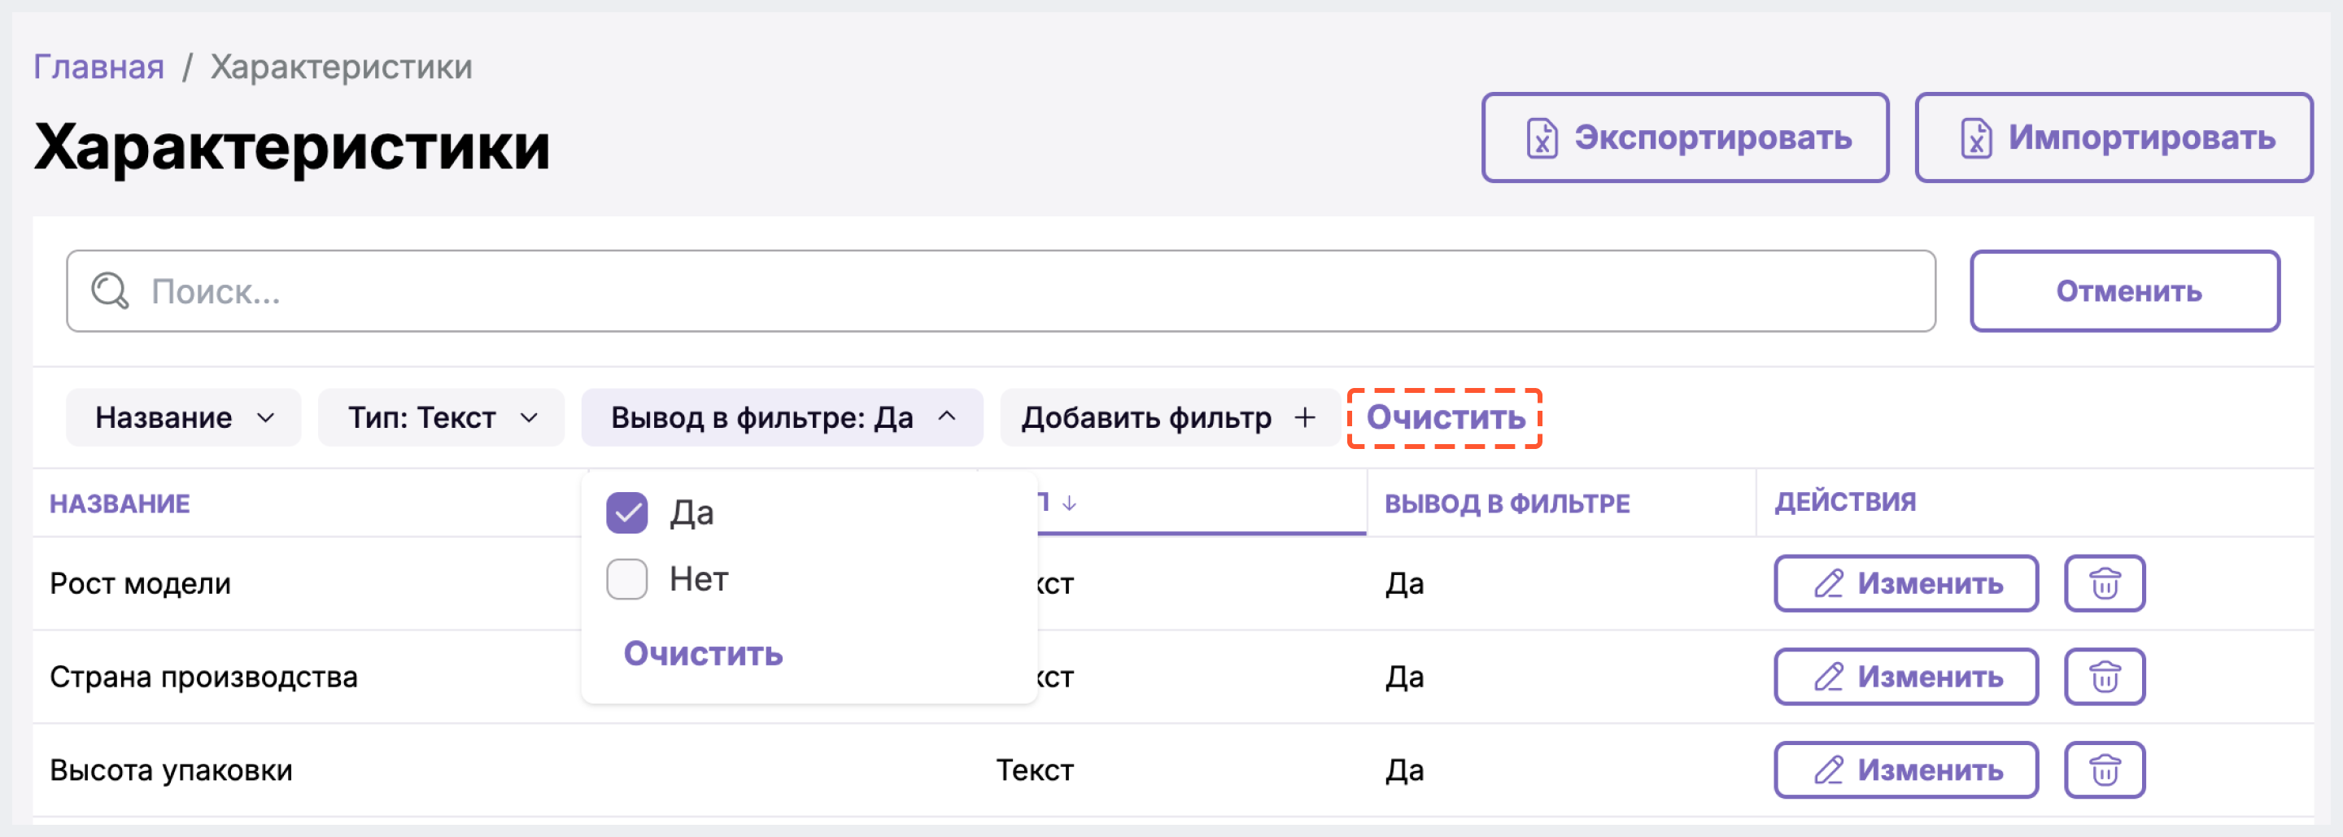Focus the Поиск search field
Image resolution: width=2343 pixels, height=837 pixels.
[1001, 291]
